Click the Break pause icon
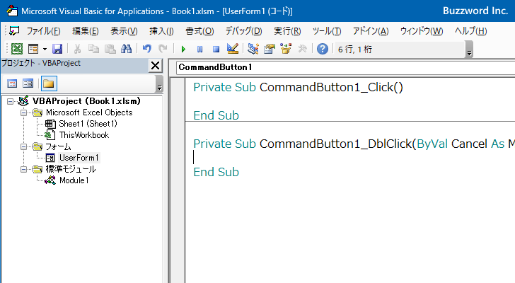Image resolution: width=515 pixels, height=283 pixels. (x=199, y=50)
